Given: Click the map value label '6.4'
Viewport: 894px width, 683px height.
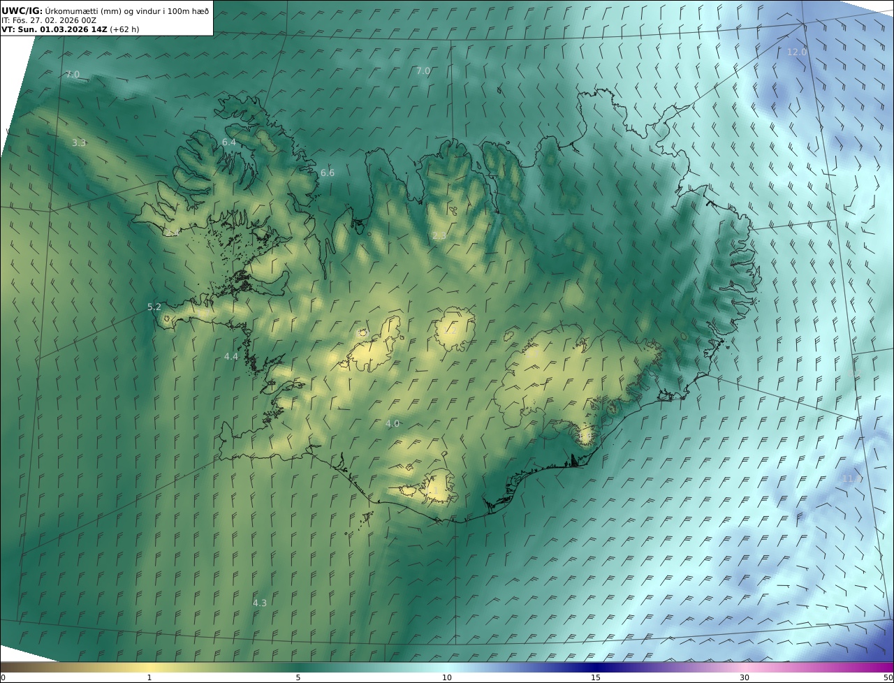Looking at the screenshot, I should click(x=229, y=142).
